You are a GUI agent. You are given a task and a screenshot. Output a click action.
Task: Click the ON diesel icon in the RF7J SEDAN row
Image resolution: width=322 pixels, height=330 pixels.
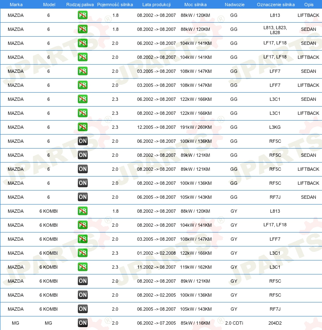pos(82,197)
